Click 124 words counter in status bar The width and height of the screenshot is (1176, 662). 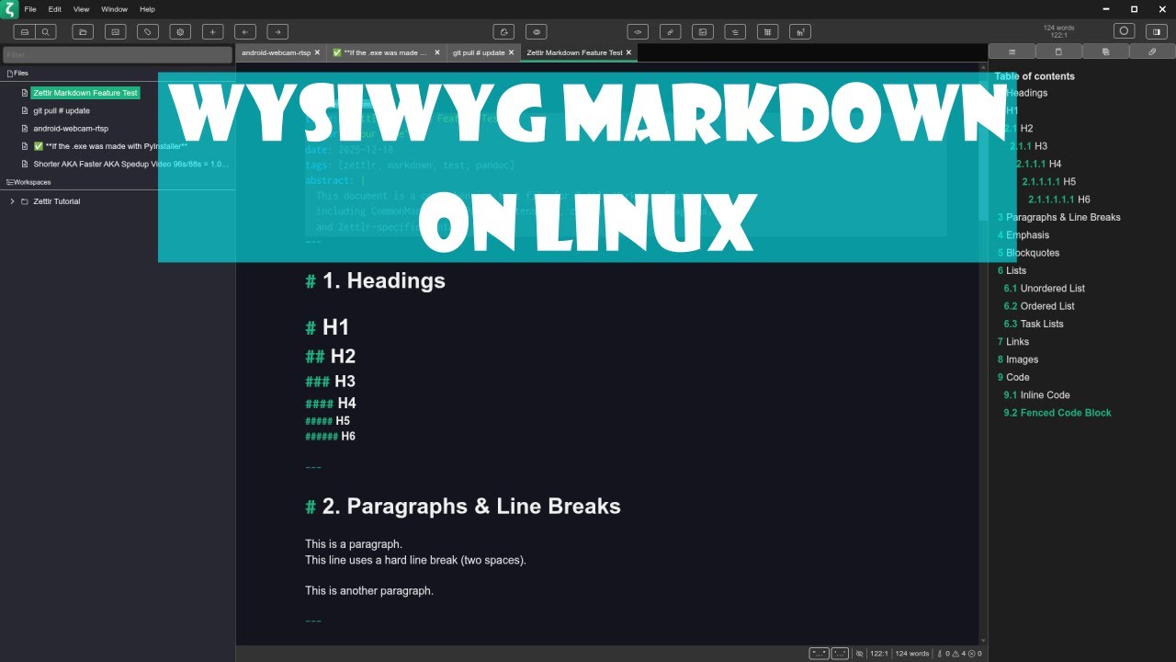tap(912, 654)
